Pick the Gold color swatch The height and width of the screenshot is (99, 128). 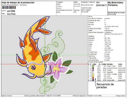(93, 76)
